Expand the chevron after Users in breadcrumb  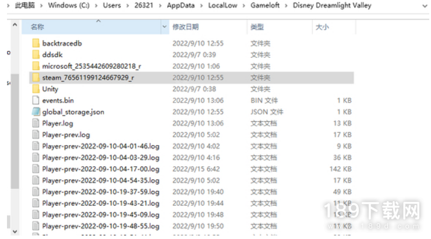point(128,5)
